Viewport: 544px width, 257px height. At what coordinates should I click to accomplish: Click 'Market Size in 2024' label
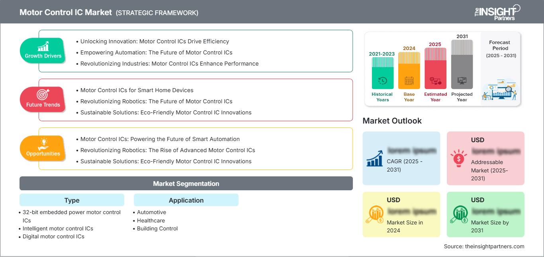(x=405, y=226)
